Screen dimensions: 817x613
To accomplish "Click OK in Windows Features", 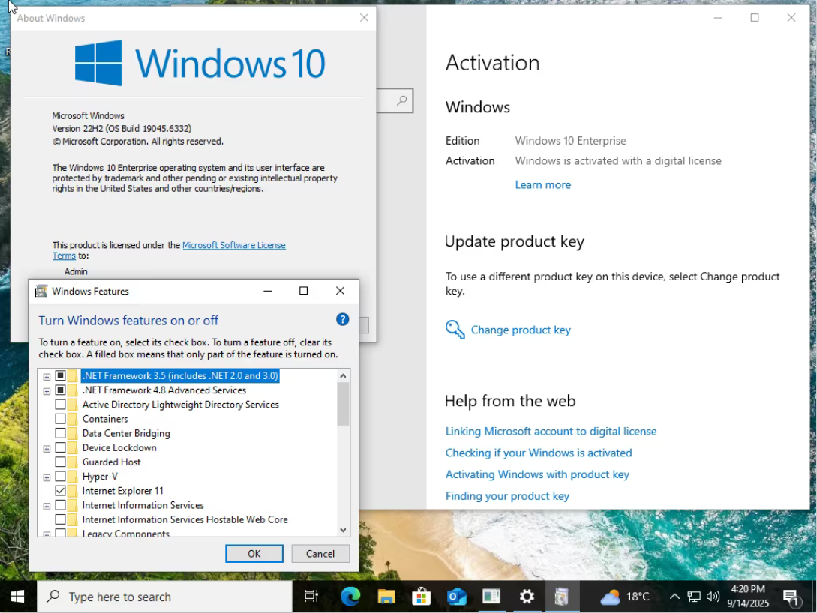I will [254, 554].
